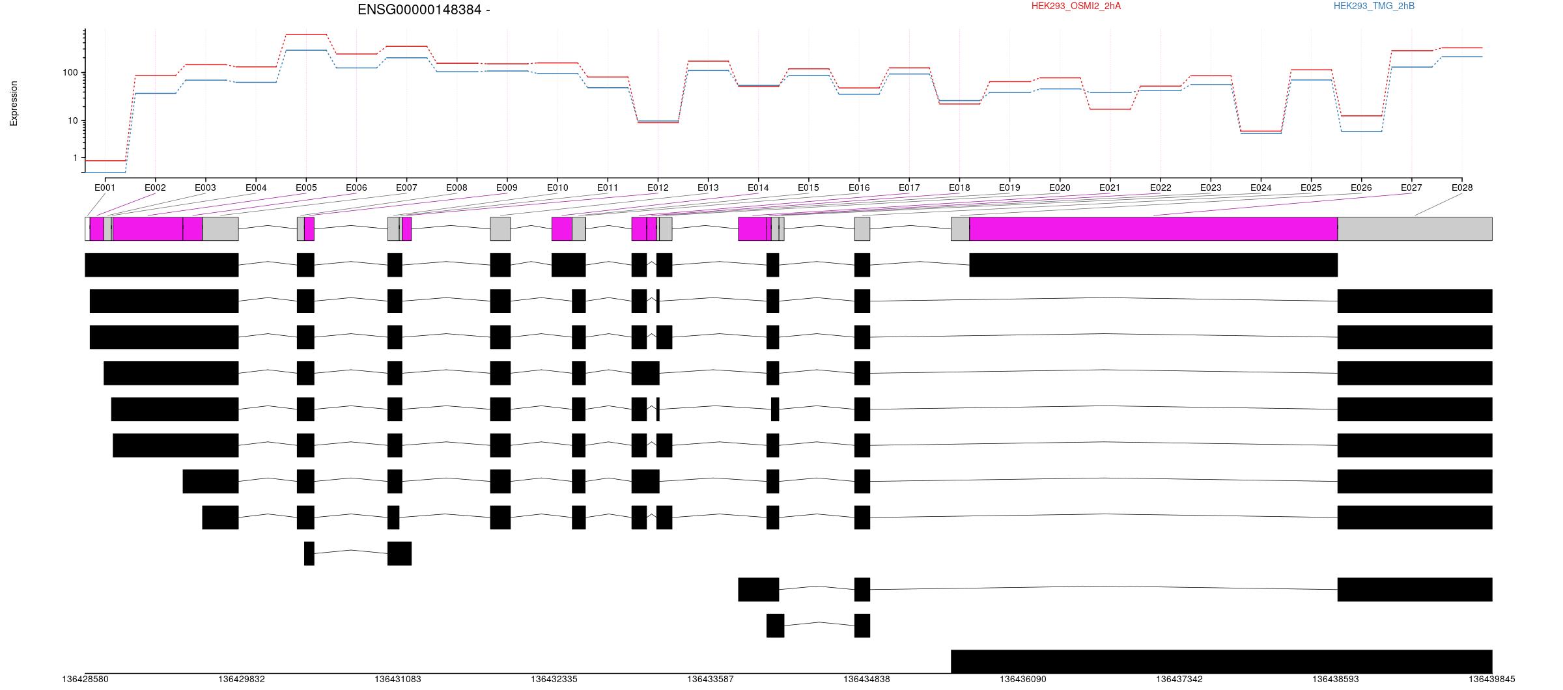The height and width of the screenshot is (690, 1563).
Task: Click genomic coordinate 136434838
Action: tap(867, 680)
